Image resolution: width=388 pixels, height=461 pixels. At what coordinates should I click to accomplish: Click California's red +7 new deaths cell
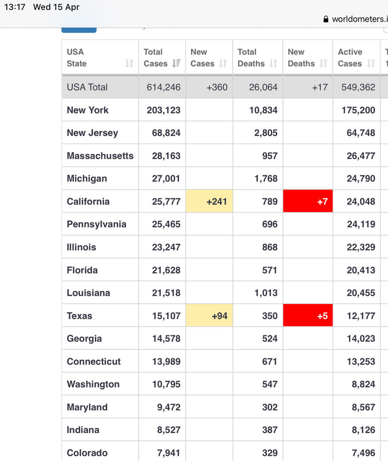coord(308,201)
